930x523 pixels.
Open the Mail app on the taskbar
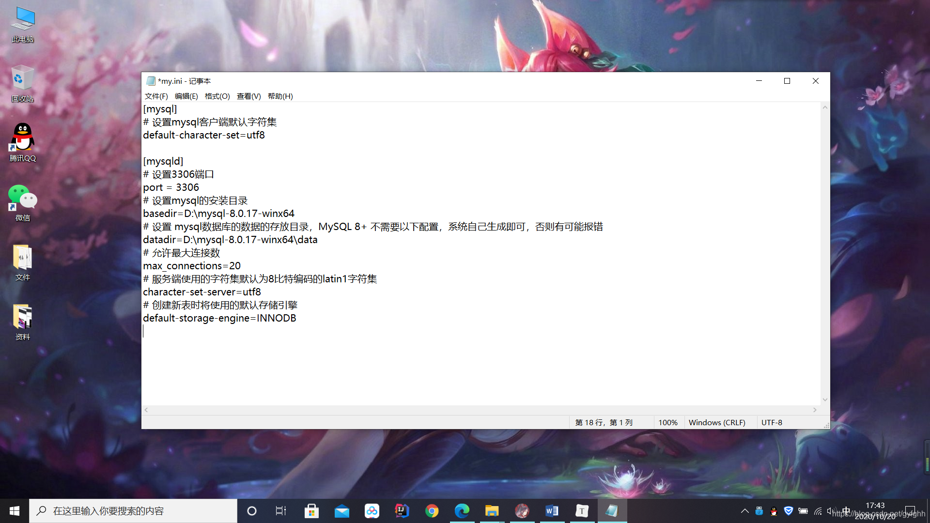click(x=342, y=511)
